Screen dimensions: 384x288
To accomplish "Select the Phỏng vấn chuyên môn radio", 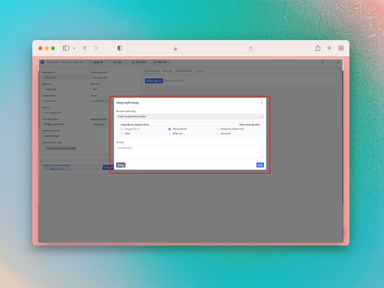I will (218, 129).
